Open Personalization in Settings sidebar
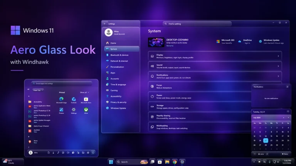The image size is (296, 166). pos(121,67)
